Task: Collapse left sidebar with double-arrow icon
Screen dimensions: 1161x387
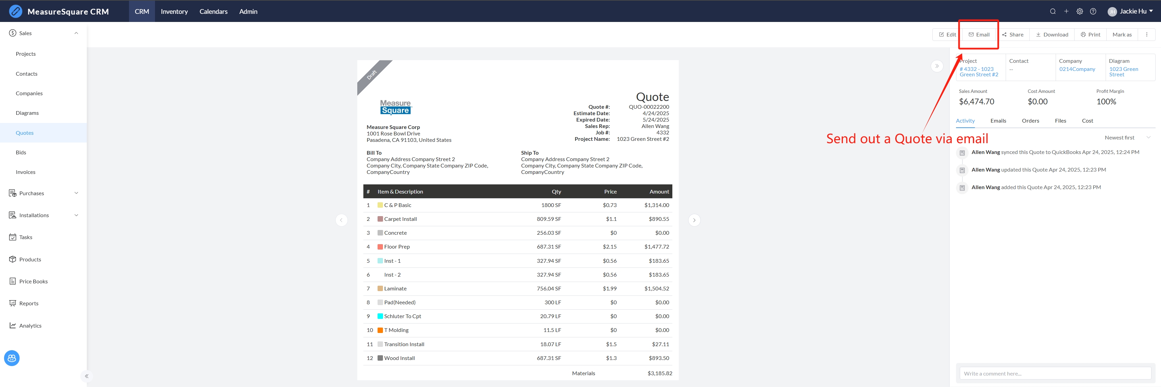Action: point(86,376)
